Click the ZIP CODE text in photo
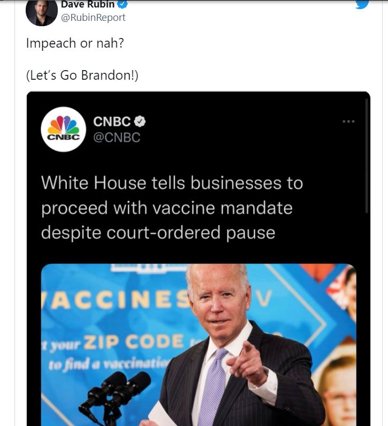The height and width of the screenshot is (426, 388). click(134, 342)
